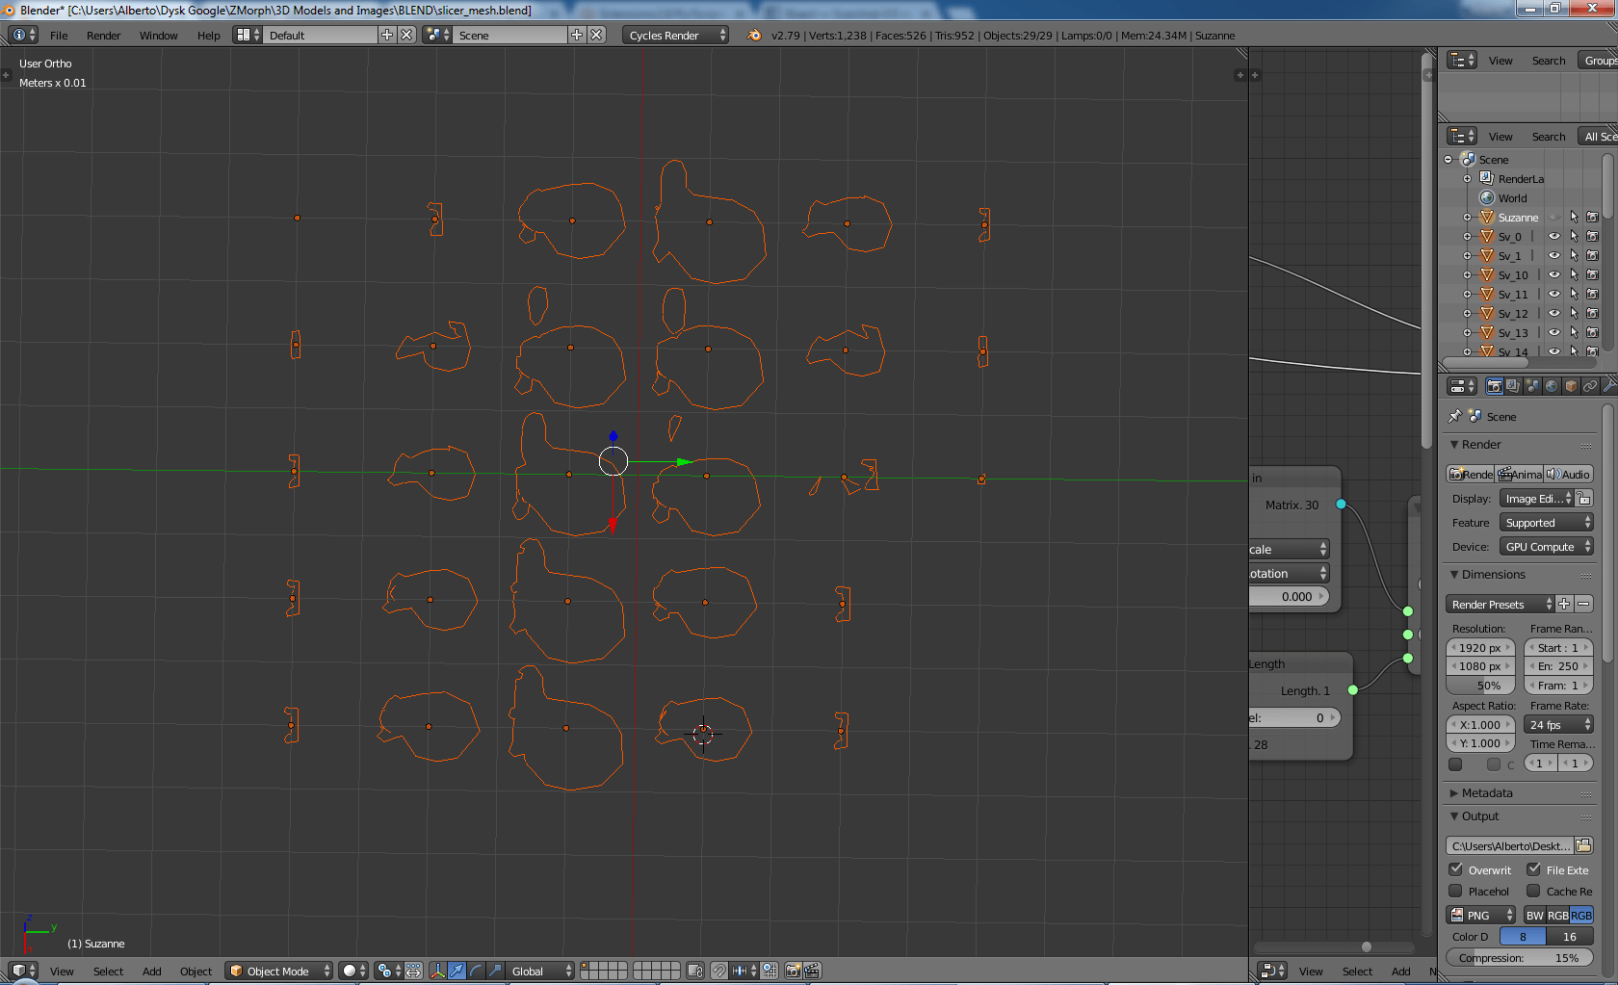Open the render result camera icon in header
The height and width of the screenshot is (985, 1618).
794,971
